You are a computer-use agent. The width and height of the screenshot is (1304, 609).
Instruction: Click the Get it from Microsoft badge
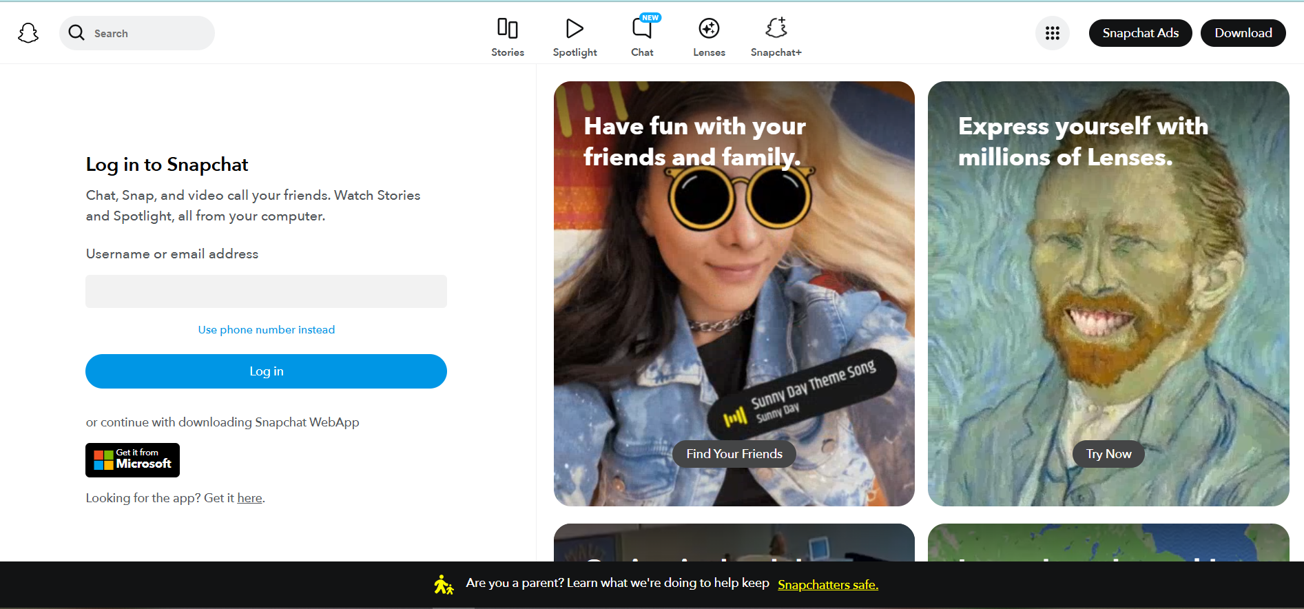click(132, 460)
